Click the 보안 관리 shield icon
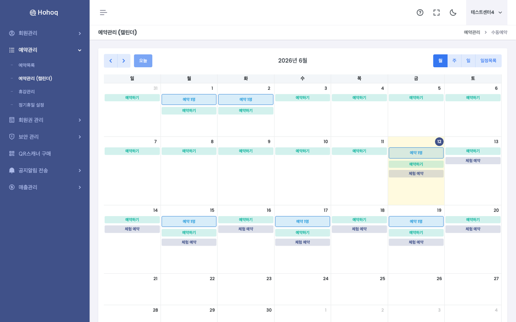The image size is (516, 322). point(12,137)
